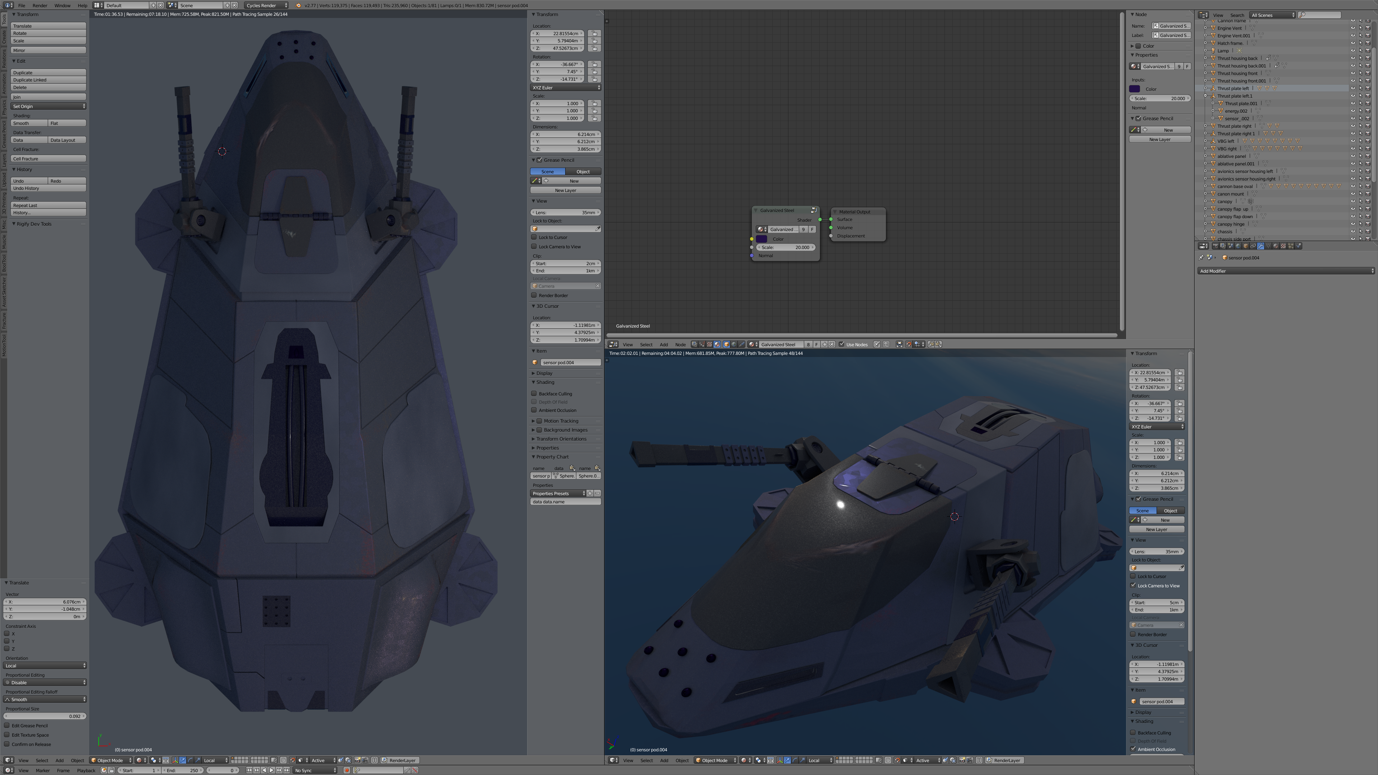Uncheck Lock Camera to View in right viewport

coord(1133,585)
